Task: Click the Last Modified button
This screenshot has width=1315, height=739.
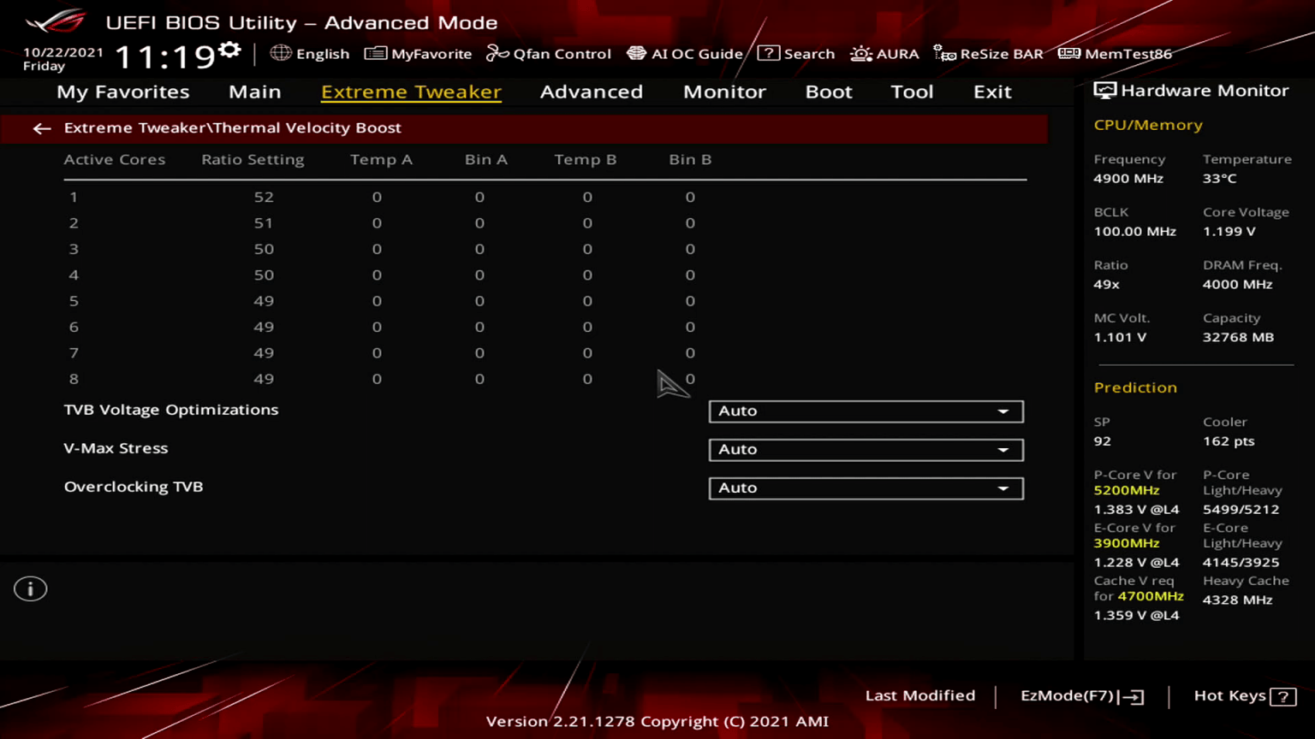Action: click(x=920, y=695)
